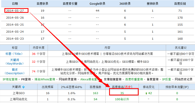This screenshot has width=195, height=103.
Task: Click the blue plus icon beside 关键词
Action: click(23, 87)
